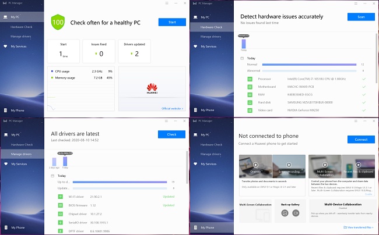Click the calendar icon beside Today in the hardware window
The height and width of the screenshot is (235, 379).
242,58
